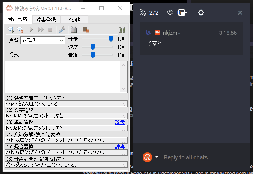The image size is (253, 174).
Task: Click the (1) 処理対象文字列 input field
Action: (66, 104)
